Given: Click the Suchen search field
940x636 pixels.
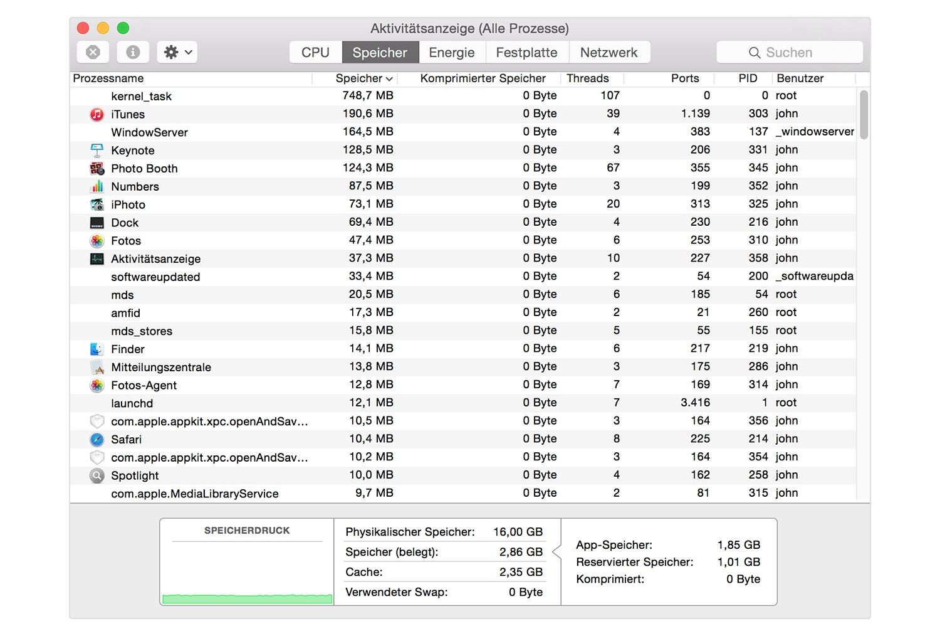Looking at the screenshot, I should click(790, 52).
